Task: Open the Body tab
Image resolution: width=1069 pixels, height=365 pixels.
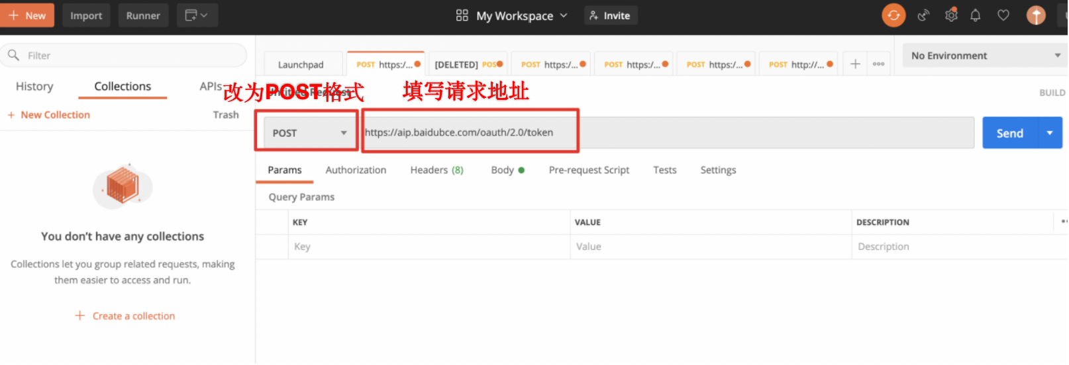Action: pyautogui.click(x=507, y=170)
